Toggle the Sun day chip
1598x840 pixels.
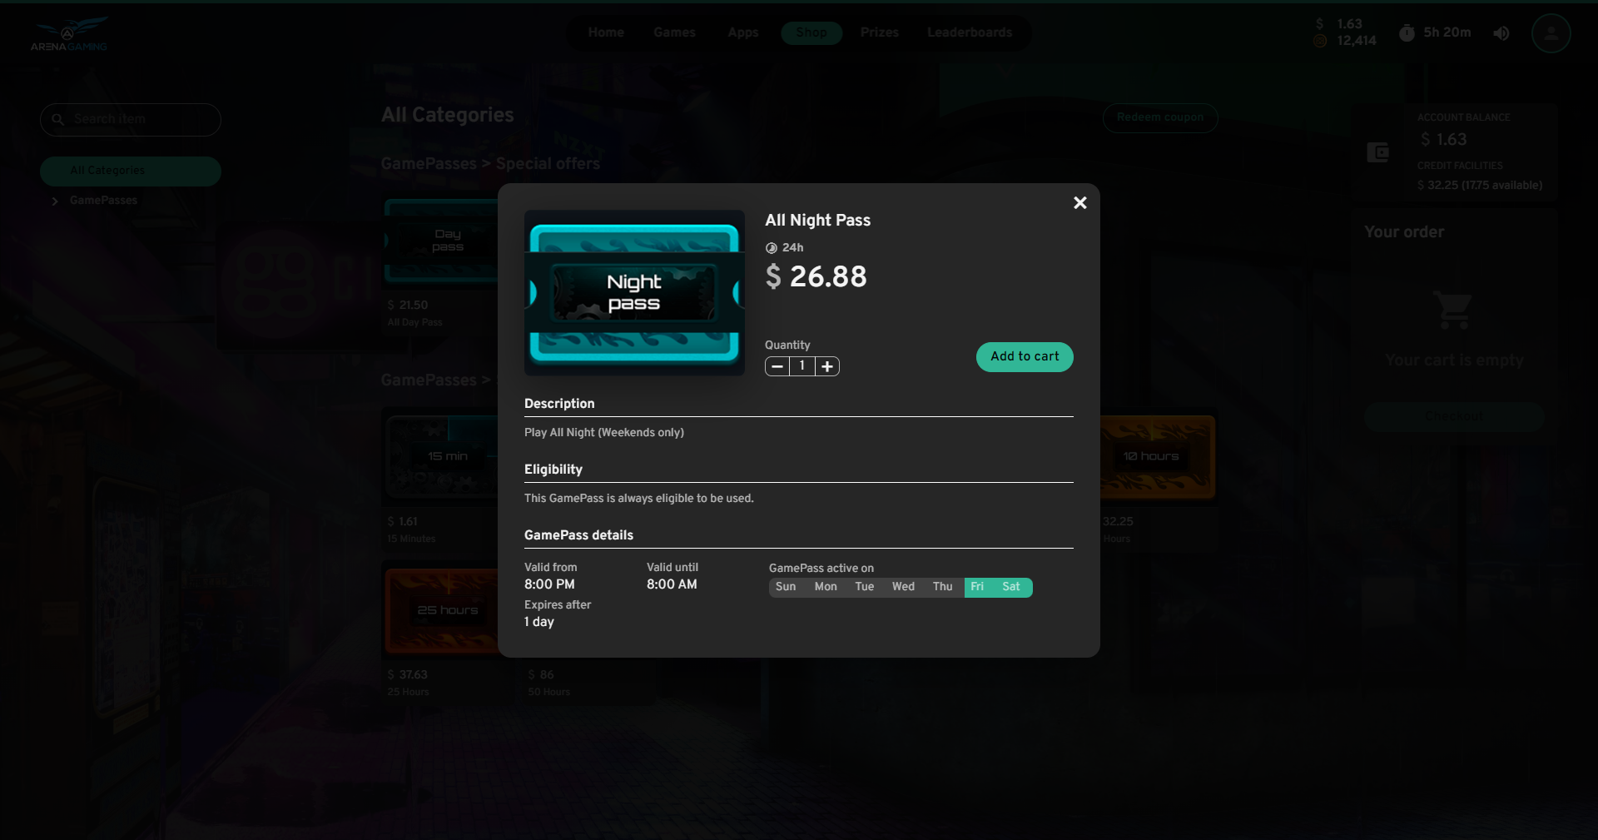click(x=785, y=587)
